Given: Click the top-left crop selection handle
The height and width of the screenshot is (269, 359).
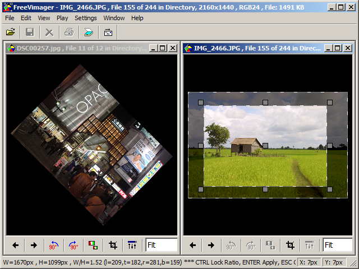Looking at the screenshot, I should (201, 103).
